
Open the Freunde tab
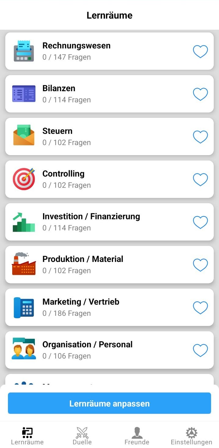[x=137, y=436]
